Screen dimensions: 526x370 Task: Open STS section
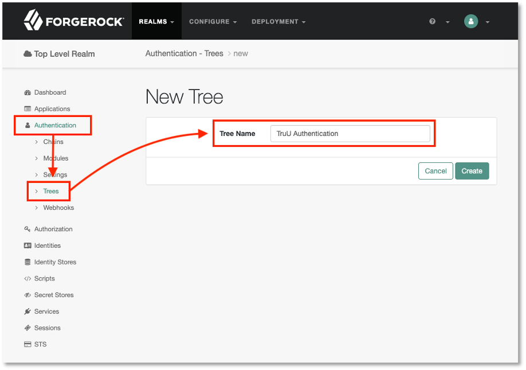point(40,344)
